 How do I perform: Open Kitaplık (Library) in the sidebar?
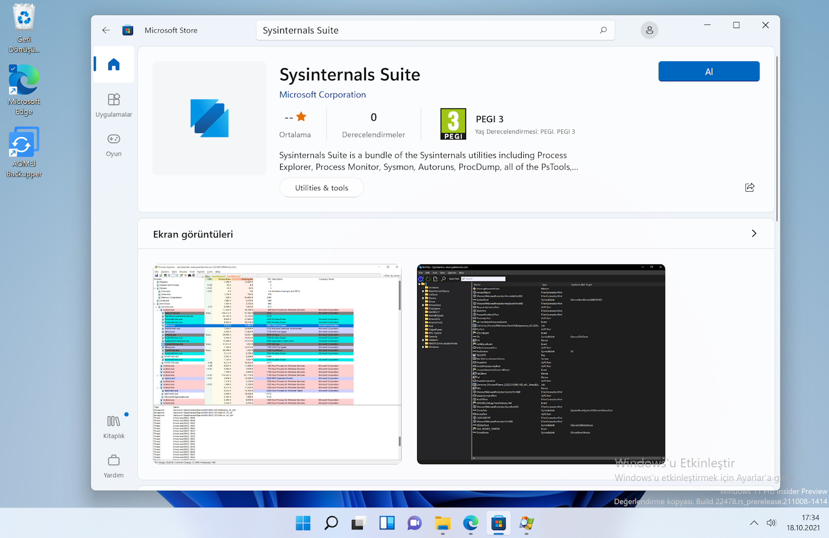tap(113, 427)
